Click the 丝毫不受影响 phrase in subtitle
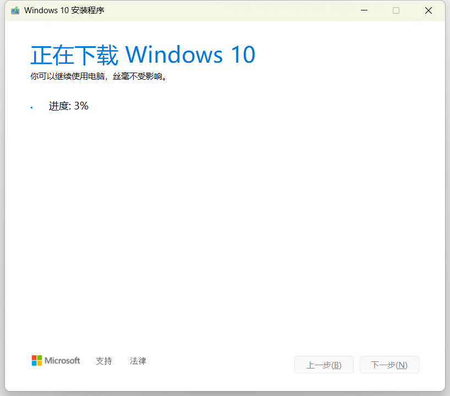This screenshot has width=450, height=396. point(138,76)
